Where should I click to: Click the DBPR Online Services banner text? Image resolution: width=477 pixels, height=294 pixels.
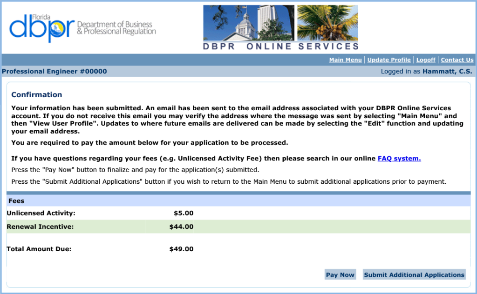(279, 46)
